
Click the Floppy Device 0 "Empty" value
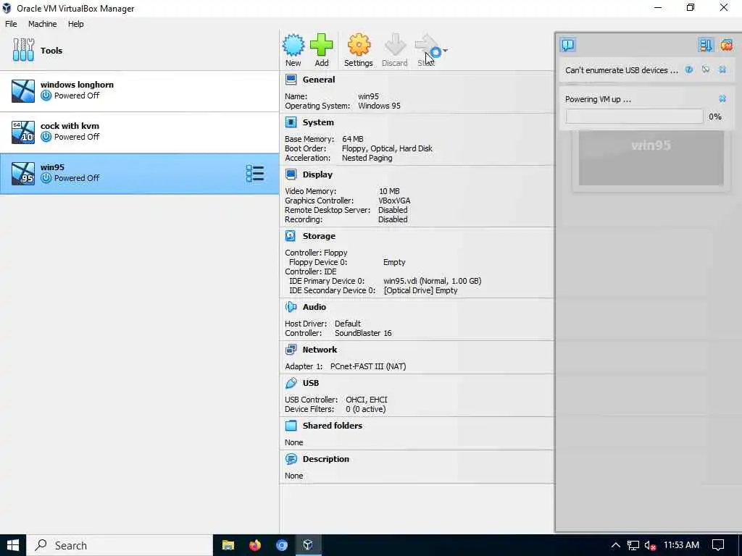pos(394,262)
